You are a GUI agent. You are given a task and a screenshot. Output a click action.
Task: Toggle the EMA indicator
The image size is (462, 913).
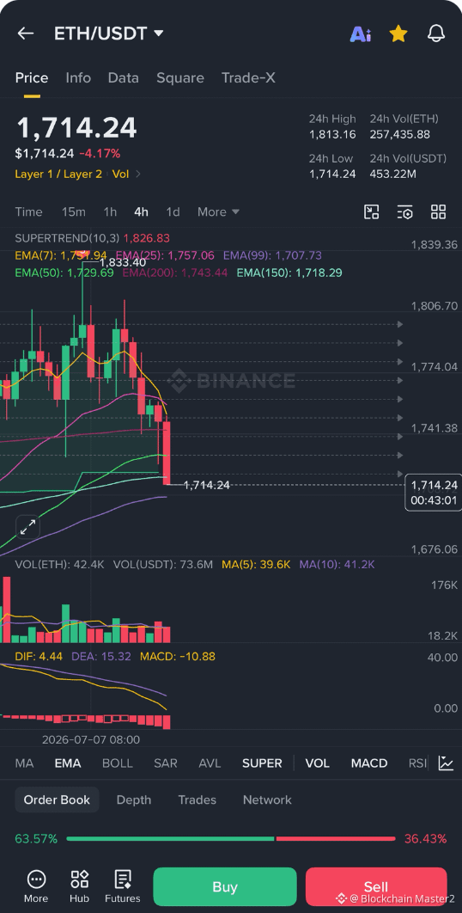tap(68, 763)
